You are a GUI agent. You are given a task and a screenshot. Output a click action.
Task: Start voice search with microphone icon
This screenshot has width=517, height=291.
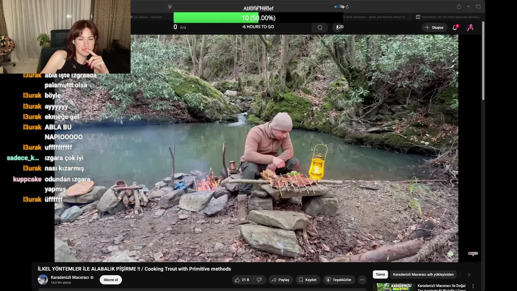338,27
